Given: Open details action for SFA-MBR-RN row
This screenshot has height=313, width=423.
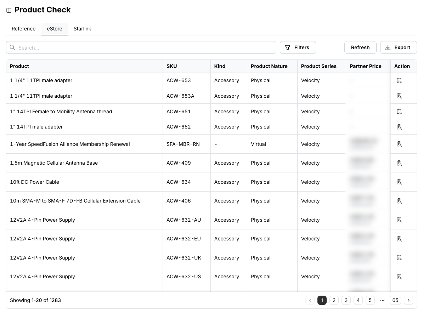Looking at the screenshot, I should pyautogui.click(x=399, y=144).
